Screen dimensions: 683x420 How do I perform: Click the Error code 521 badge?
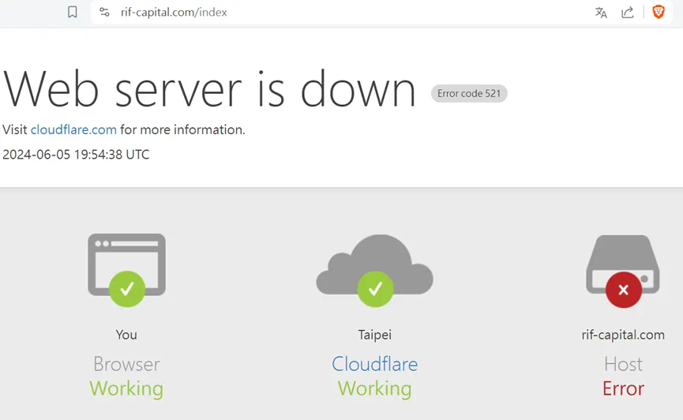pos(469,93)
